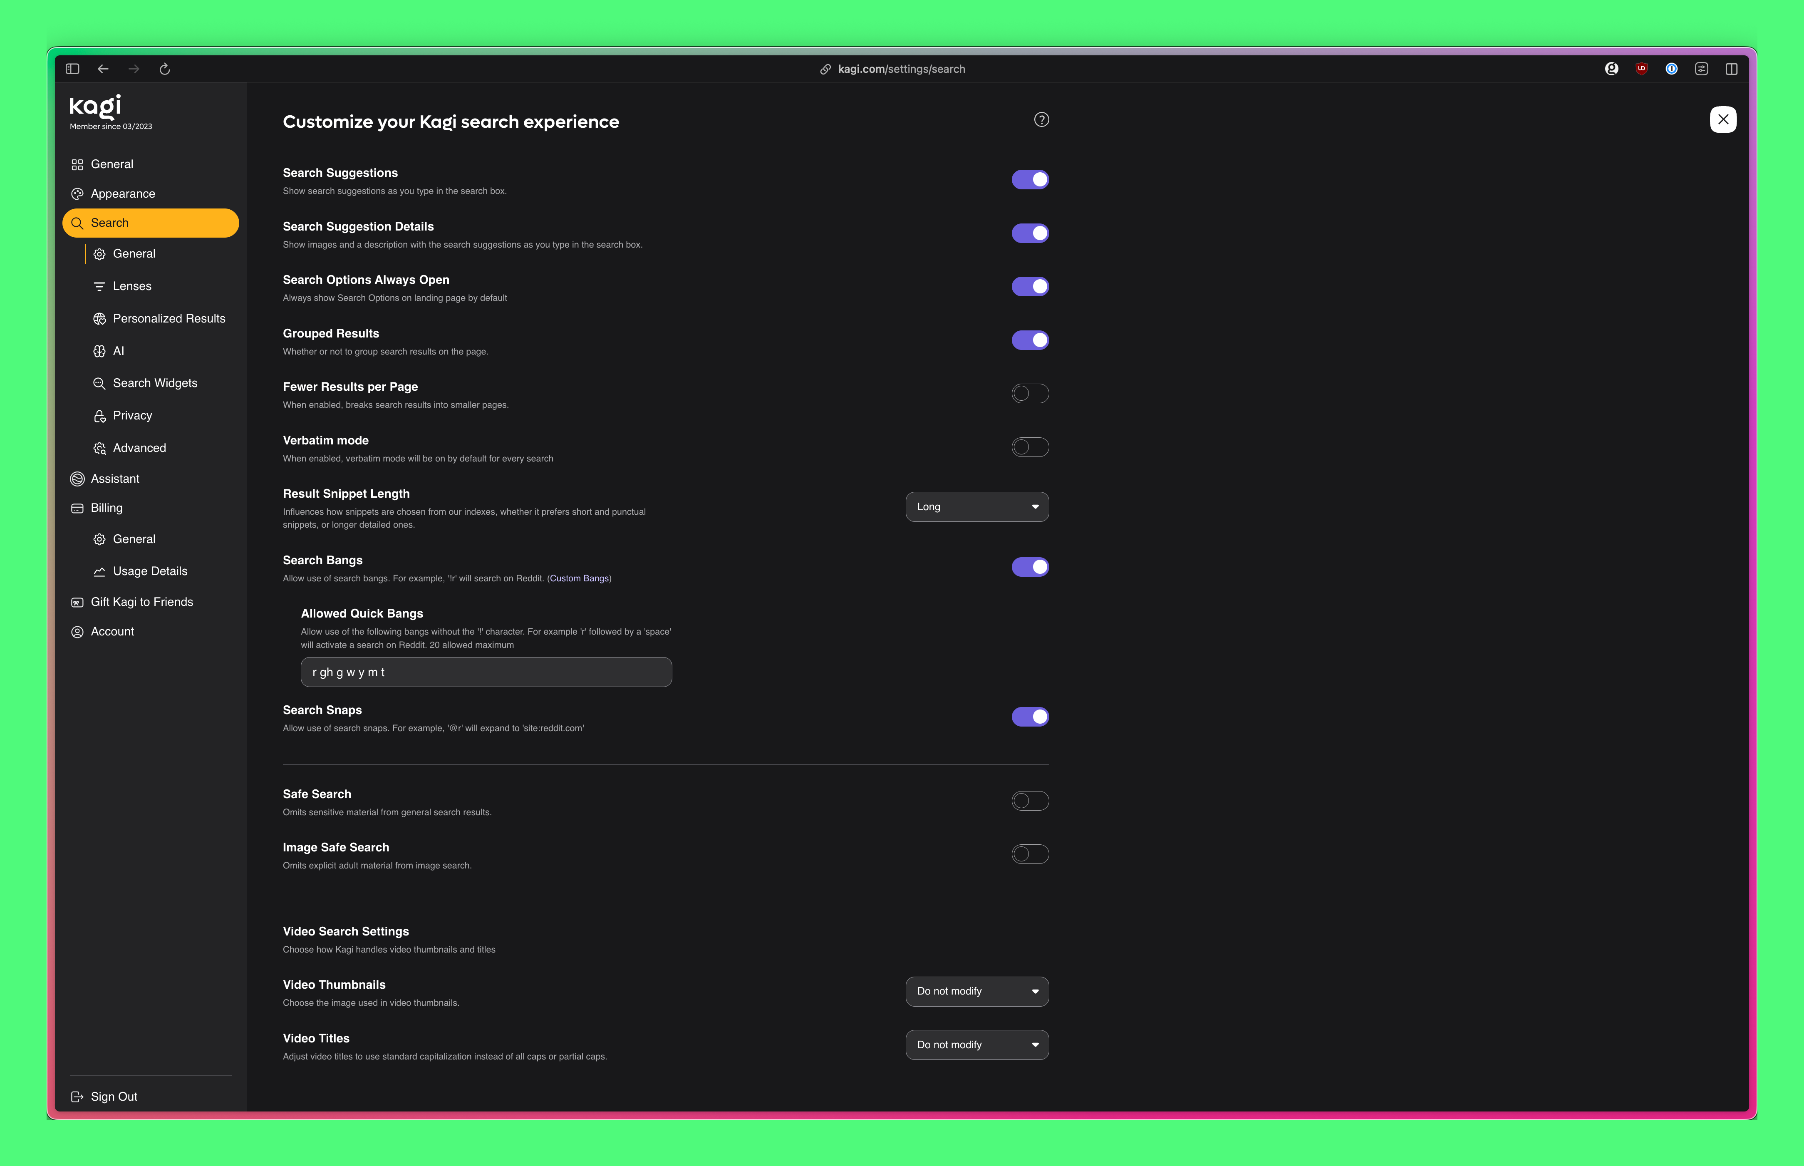Open the 1Password extension icon
The image size is (1804, 1166).
pyautogui.click(x=1671, y=69)
